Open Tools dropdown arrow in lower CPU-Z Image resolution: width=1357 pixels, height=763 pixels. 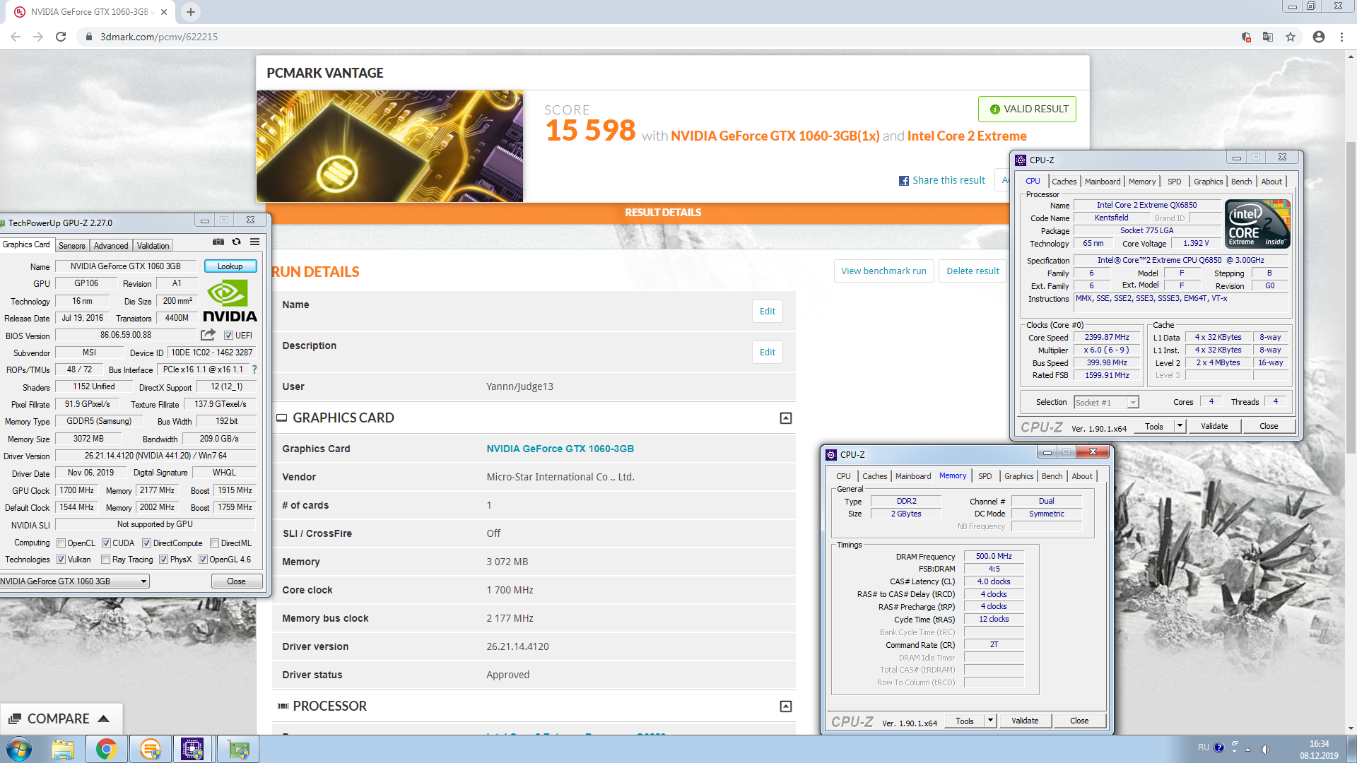point(990,721)
